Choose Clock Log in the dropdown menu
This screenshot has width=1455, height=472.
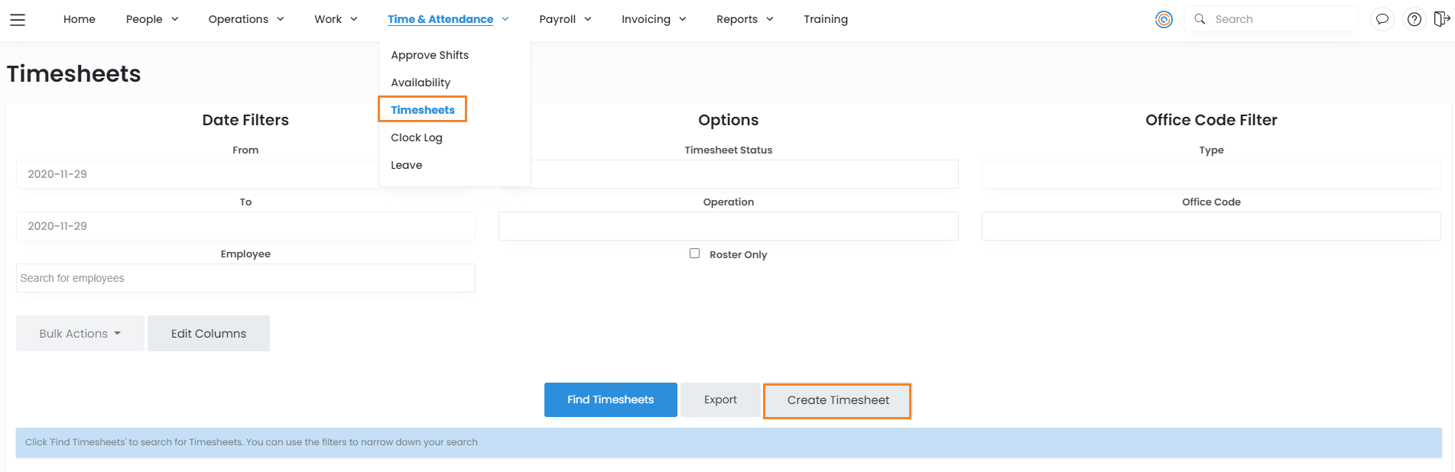point(417,137)
